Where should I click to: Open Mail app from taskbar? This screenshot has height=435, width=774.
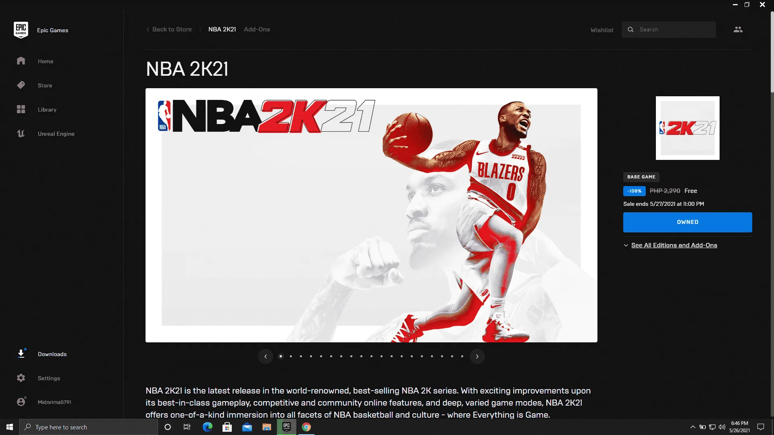tap(247, 427)
